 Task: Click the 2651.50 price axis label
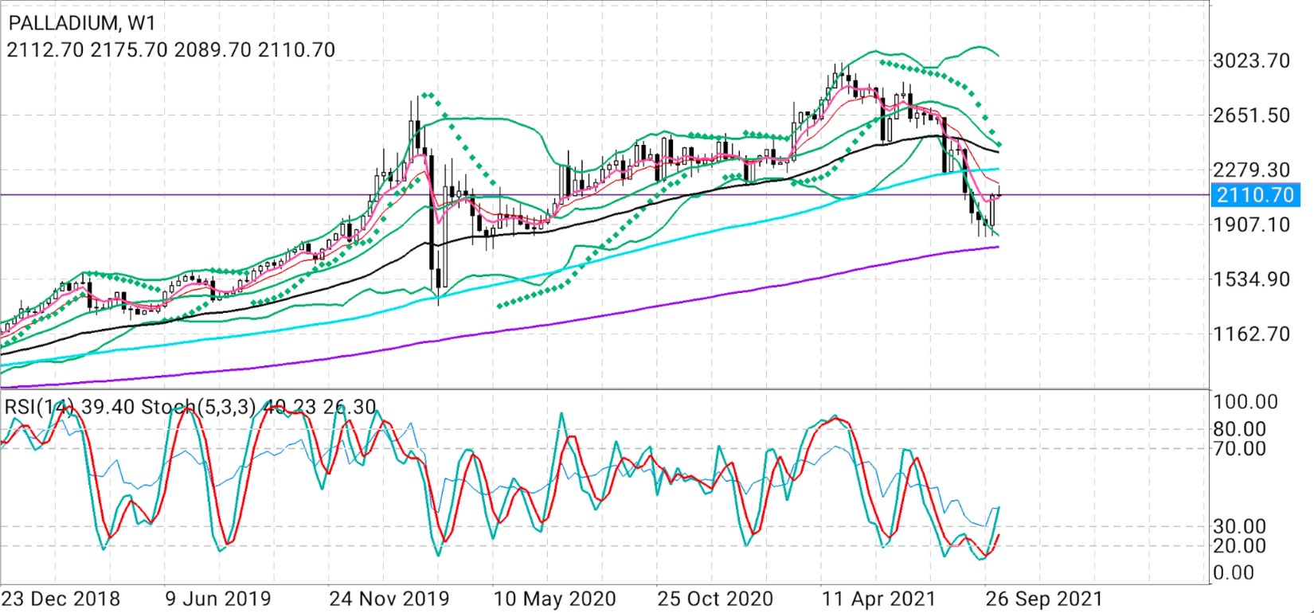(1250, 115)
